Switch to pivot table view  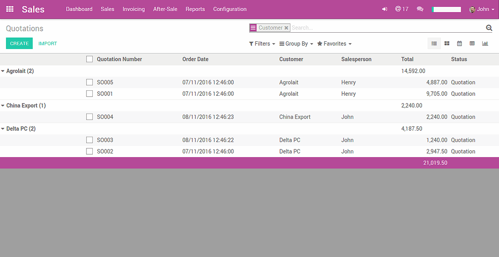pyautogui.click(x=472, y=44)
